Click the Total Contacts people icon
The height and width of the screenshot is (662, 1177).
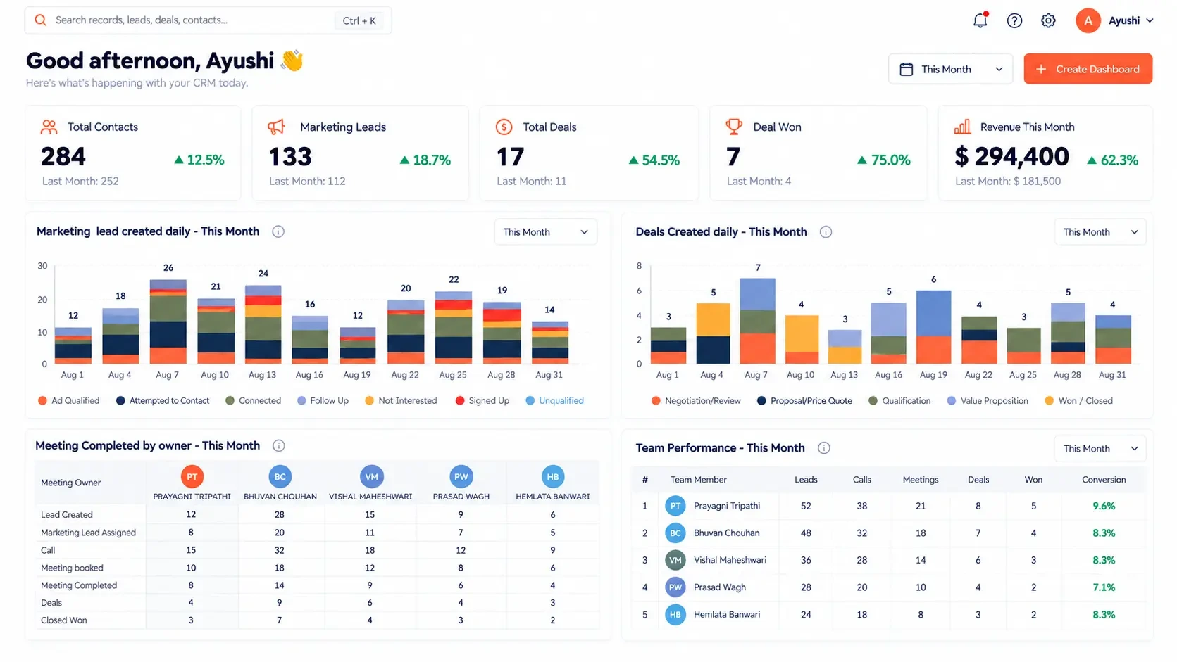(49, 127)
